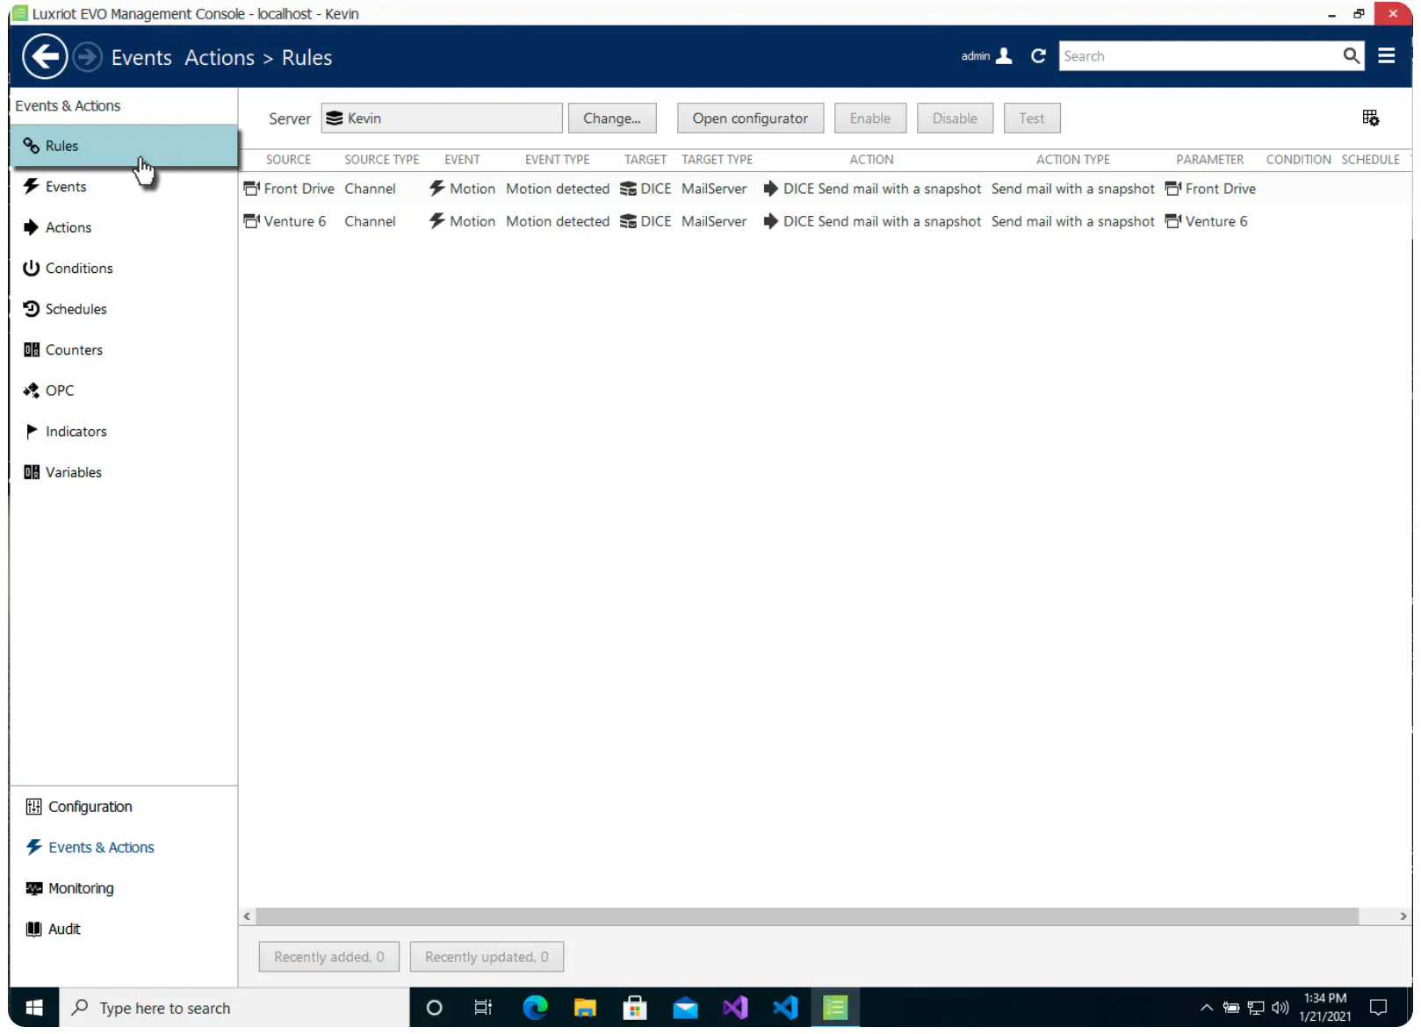Open Variables in the sidebar
Image resolution: width=1421 pixels, height=1034 pixels.
[124, 472]
